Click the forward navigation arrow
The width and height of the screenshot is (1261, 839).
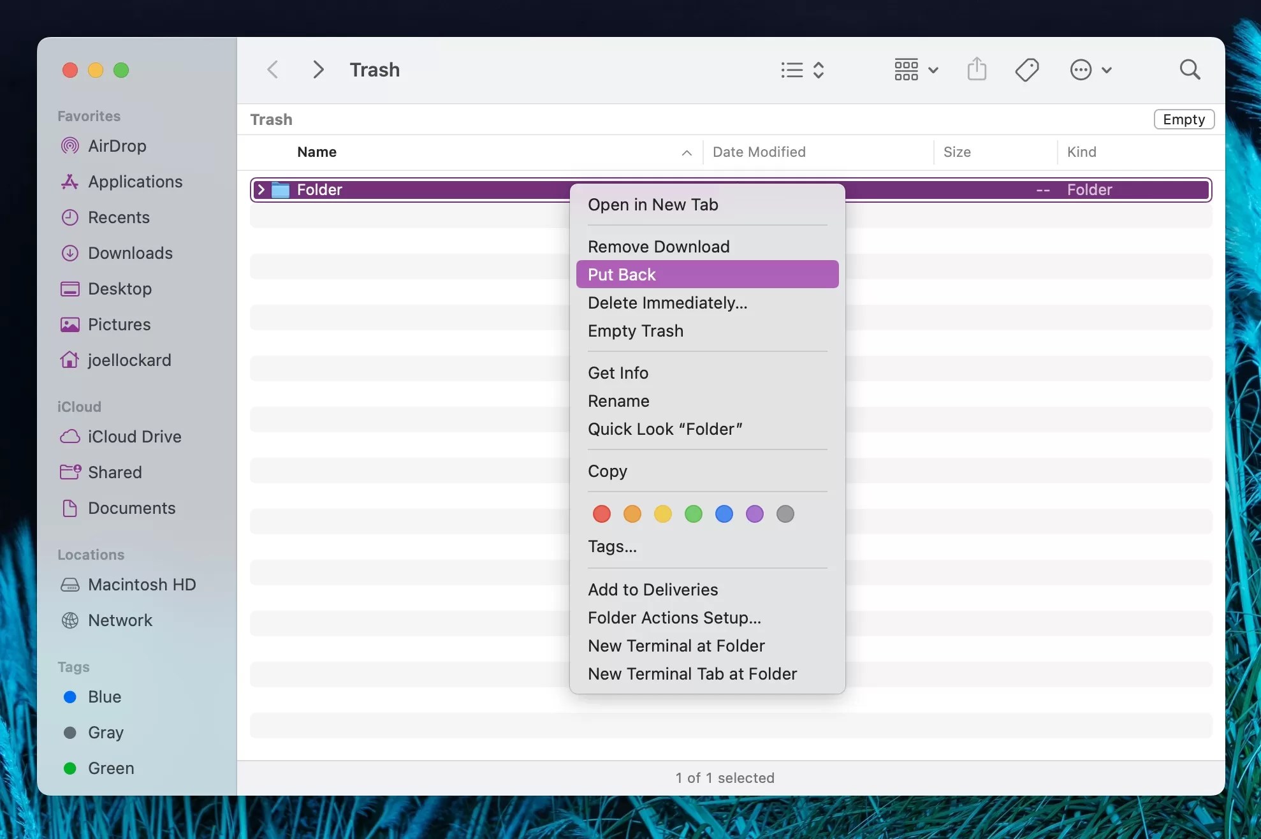coord(317,69)
